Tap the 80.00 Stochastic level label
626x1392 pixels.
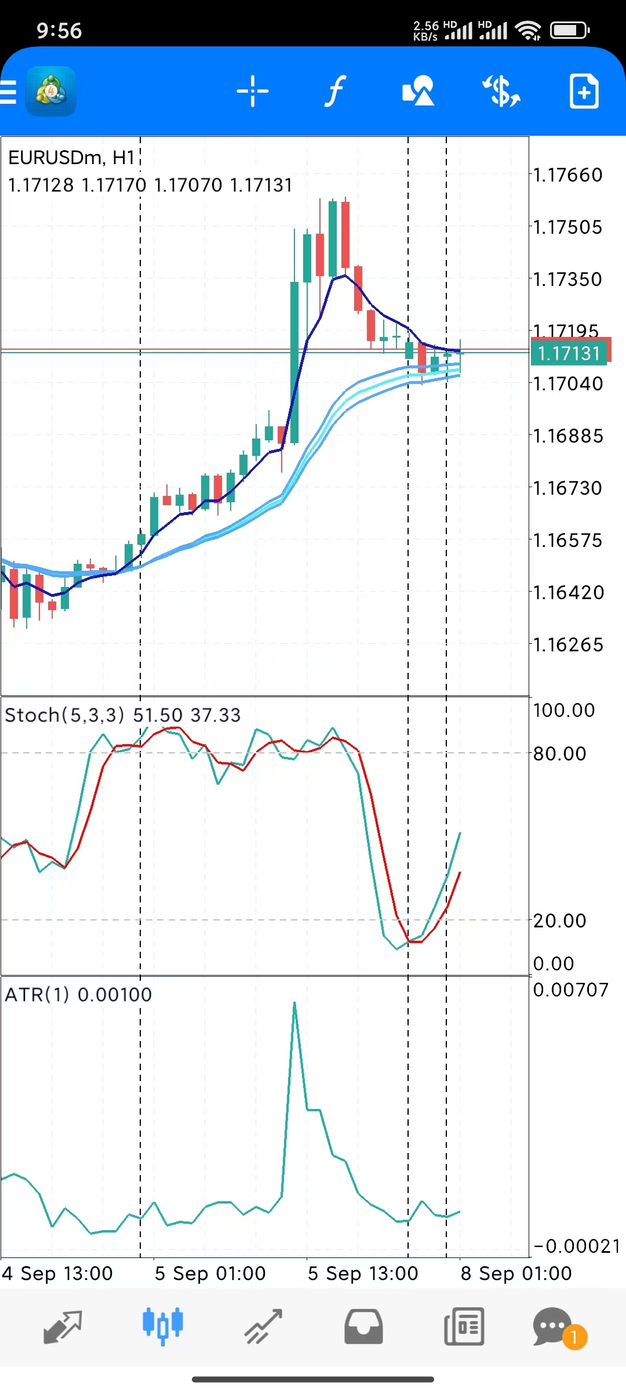tap(559, 753)
